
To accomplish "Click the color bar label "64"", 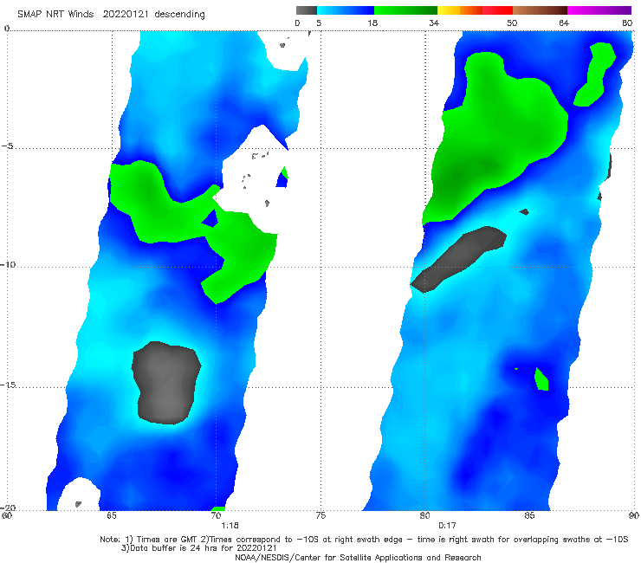I will (564, 23).
